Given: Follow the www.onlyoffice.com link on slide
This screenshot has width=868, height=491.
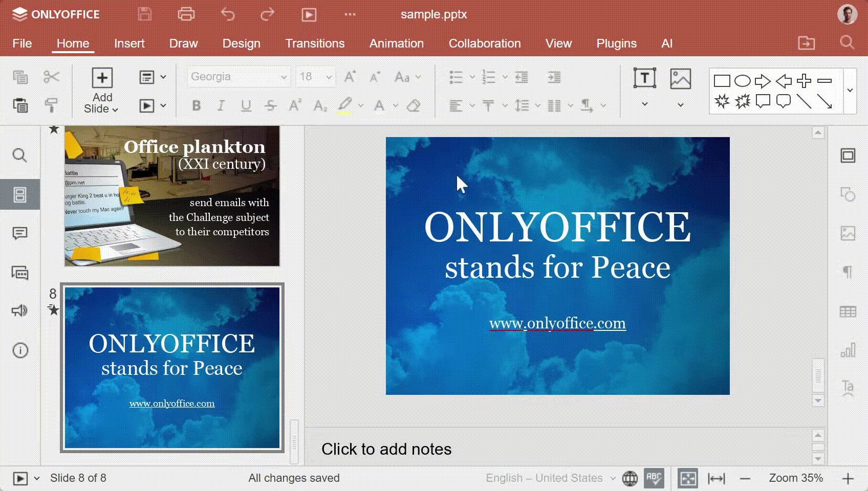Looking at the screenshot, I should pyautogui.click(x=557, y=323).
